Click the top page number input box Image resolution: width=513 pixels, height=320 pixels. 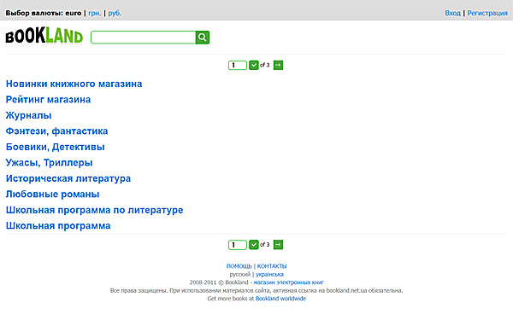[x=238, y=66]
